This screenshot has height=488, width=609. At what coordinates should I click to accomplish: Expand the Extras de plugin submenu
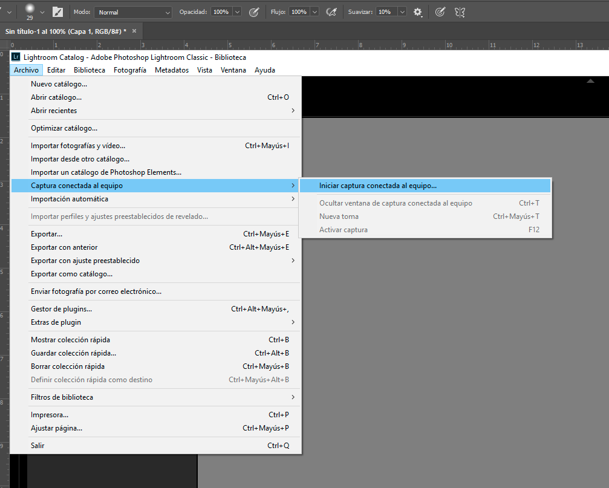click(x=156, y=322)
